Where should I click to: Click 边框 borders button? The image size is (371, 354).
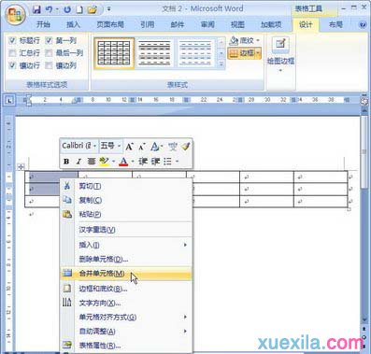(x=242, y=53)
